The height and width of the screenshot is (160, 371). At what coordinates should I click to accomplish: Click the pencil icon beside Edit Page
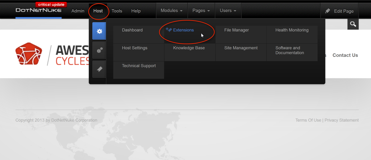tap(328, 11)
